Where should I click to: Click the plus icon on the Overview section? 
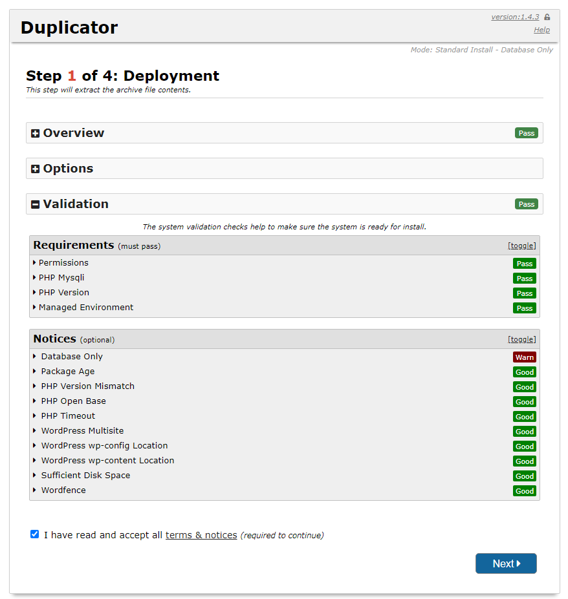pyautogui.click(x=35, y=132)
